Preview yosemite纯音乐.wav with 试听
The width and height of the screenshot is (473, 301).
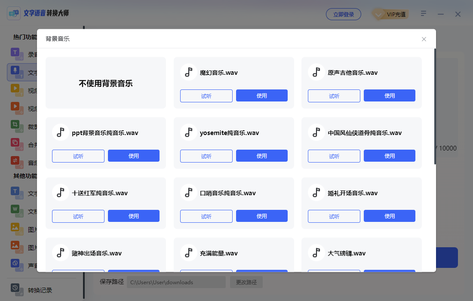[206, 156]
